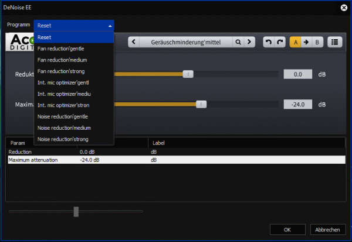Go to previous preset with left arrow

coord(134,42)
